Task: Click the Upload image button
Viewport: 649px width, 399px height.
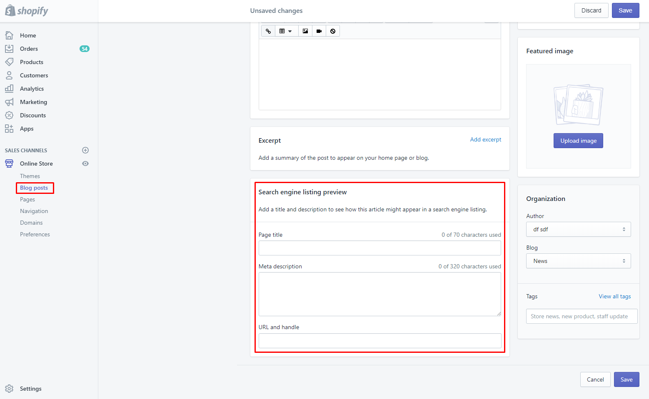Action: (x=578, y=141)
